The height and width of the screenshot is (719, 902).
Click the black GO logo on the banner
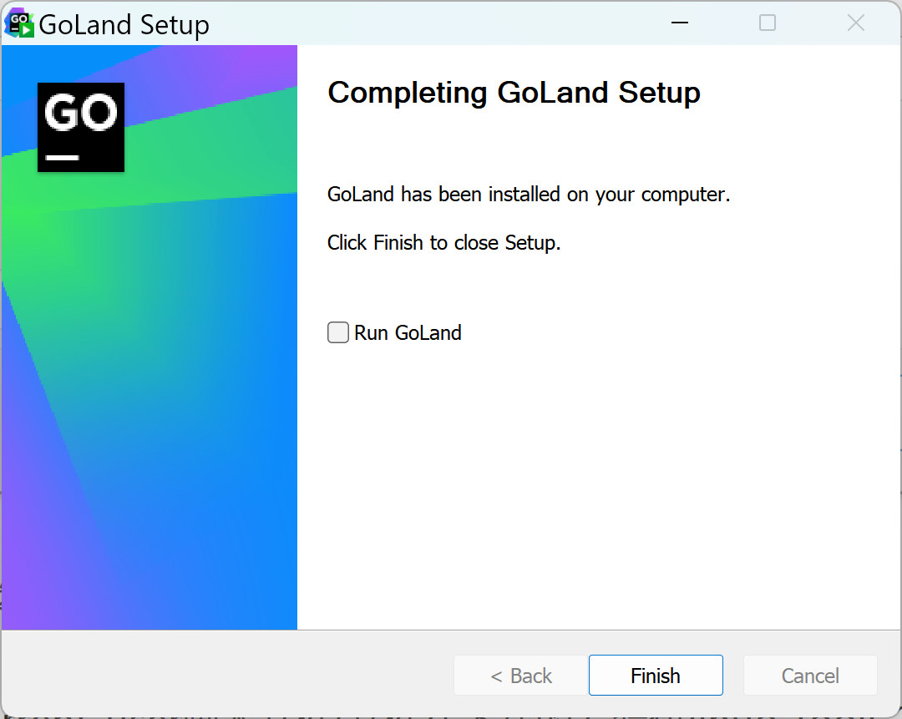pyautogui.click(x=81, y=127)
